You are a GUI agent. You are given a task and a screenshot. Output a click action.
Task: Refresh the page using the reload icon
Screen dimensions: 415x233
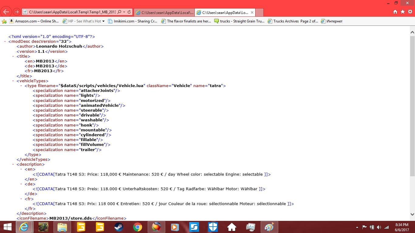tap(129, 12)
